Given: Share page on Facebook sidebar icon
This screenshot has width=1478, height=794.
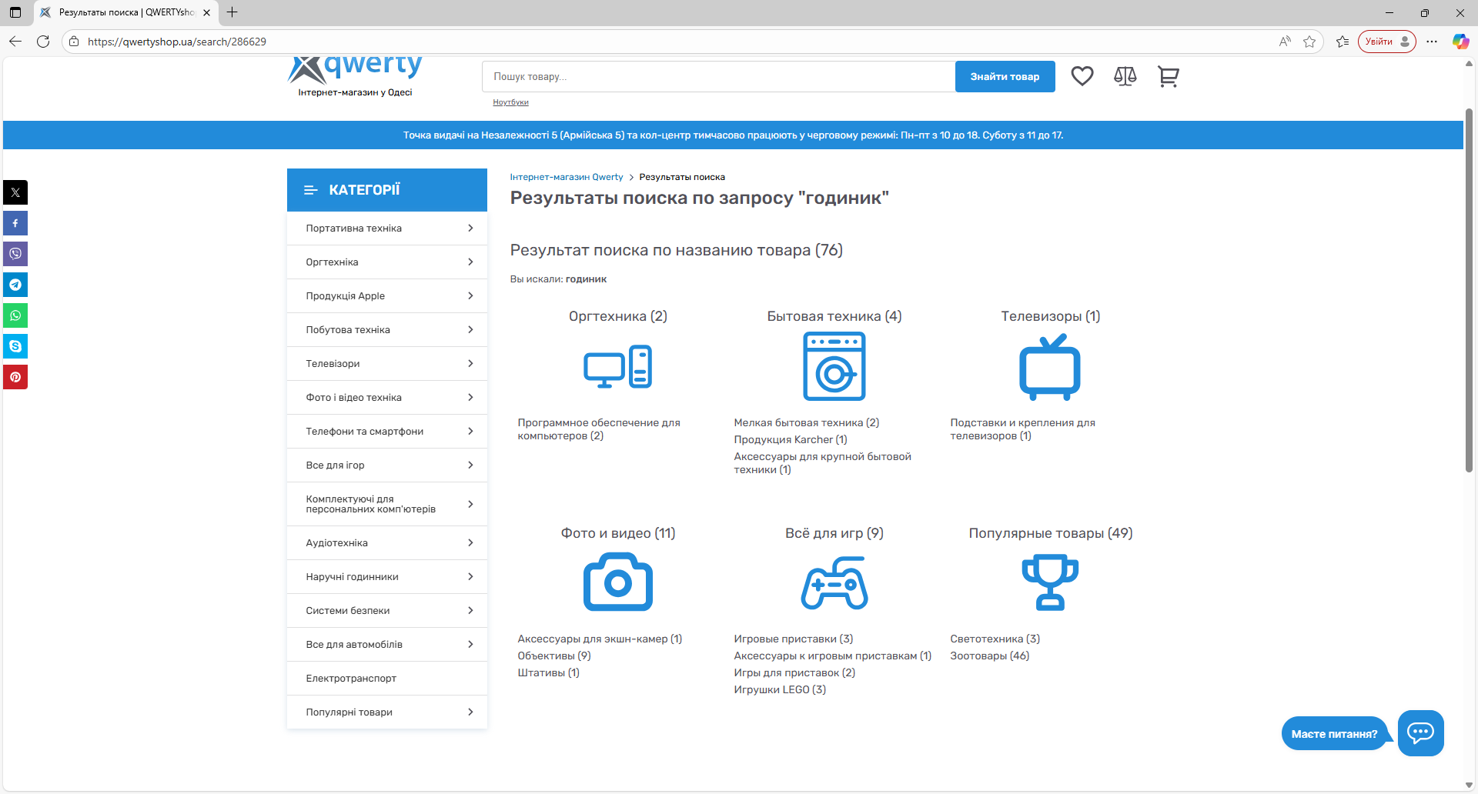Looking at the screenshot, I should pos(15,223).
